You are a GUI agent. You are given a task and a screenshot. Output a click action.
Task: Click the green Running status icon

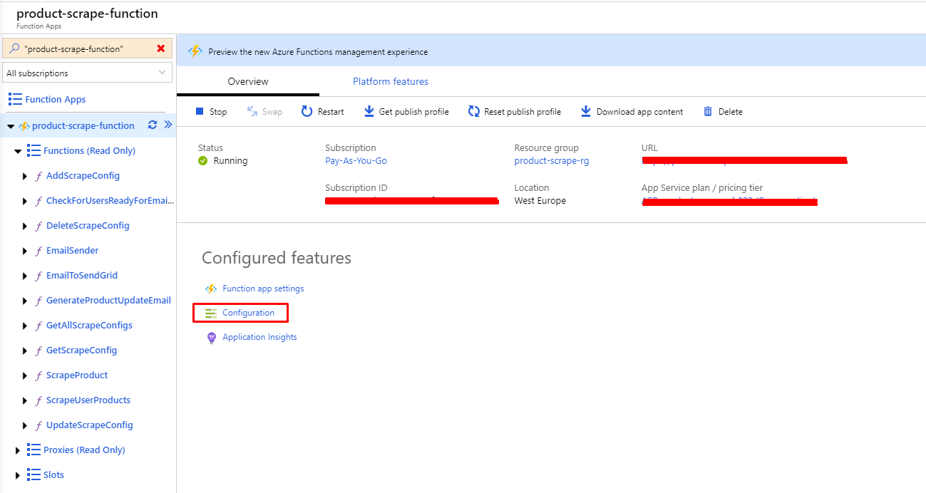pyautogui.click(x=203, y=161)
